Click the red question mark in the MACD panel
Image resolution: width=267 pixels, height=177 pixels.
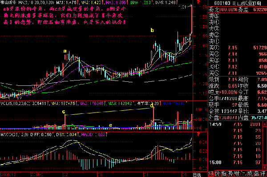tap(198, 134)
